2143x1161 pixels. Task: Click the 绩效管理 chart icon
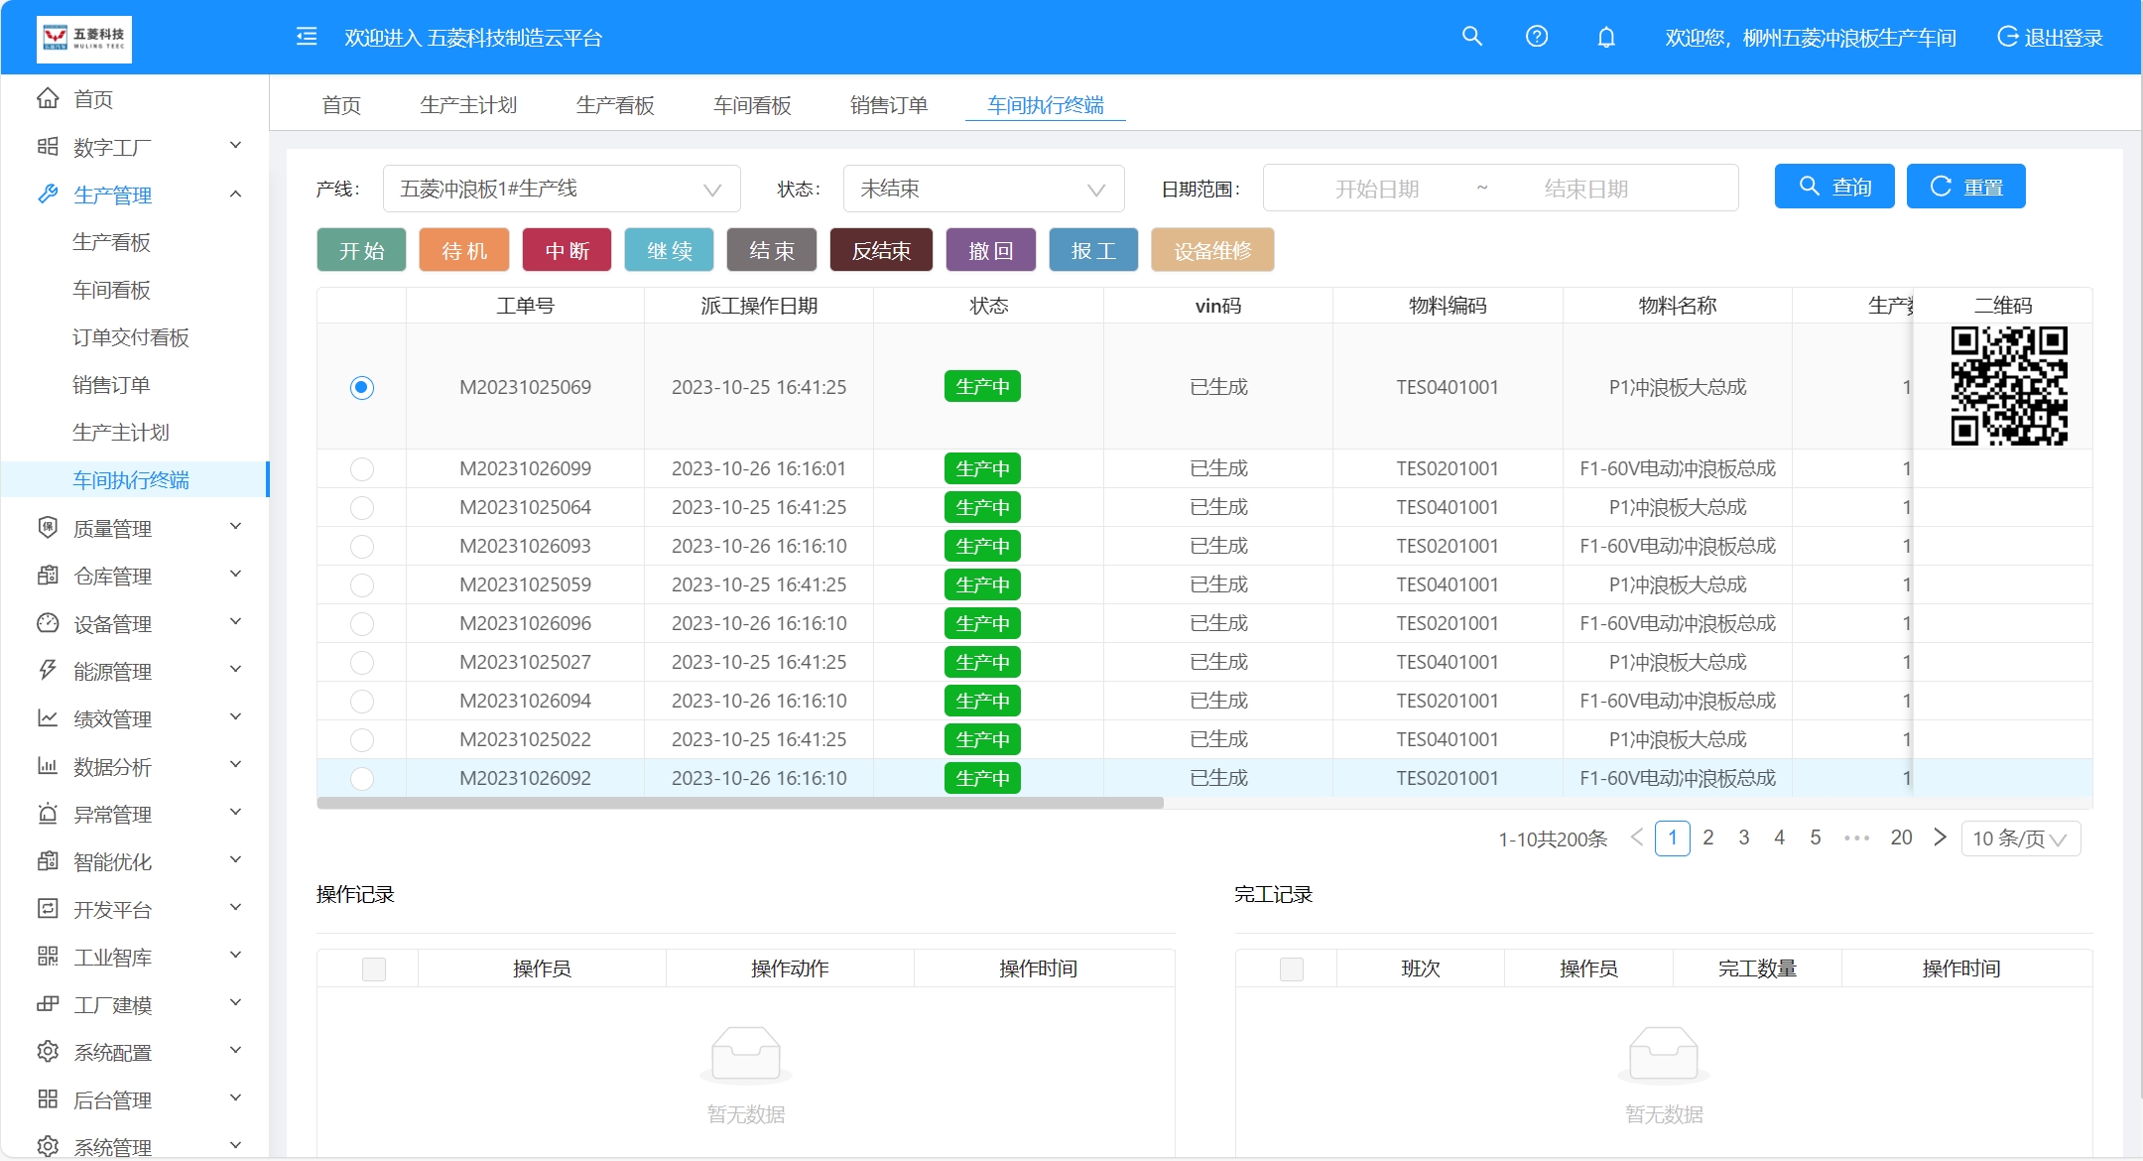48,717
